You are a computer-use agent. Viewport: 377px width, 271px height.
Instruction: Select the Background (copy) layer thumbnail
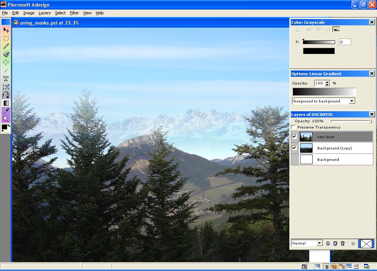point(306,148)
